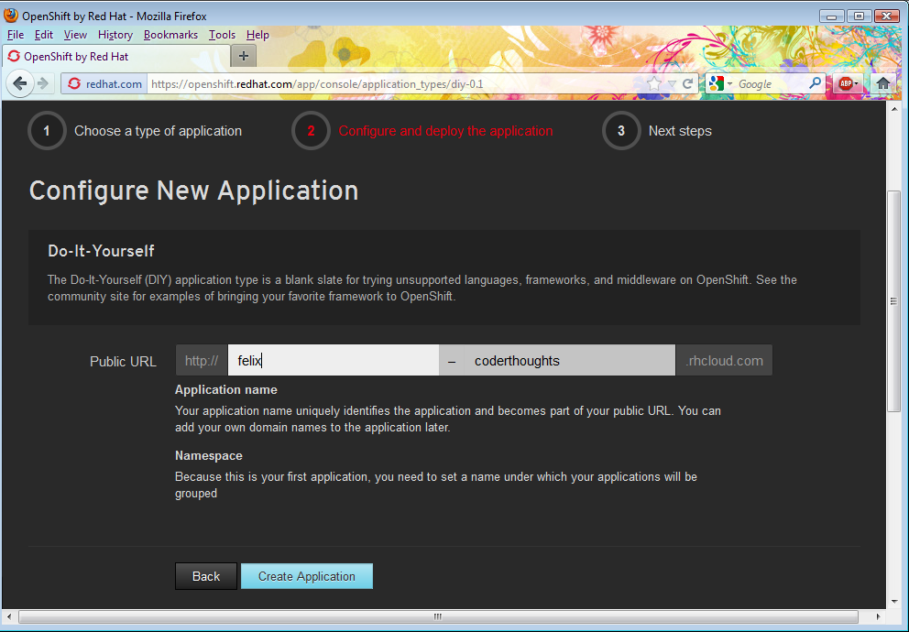The width and height of the screenshot is (909, 632).
Task: Click the browser Forward arrow
Action: click(43, 84)
